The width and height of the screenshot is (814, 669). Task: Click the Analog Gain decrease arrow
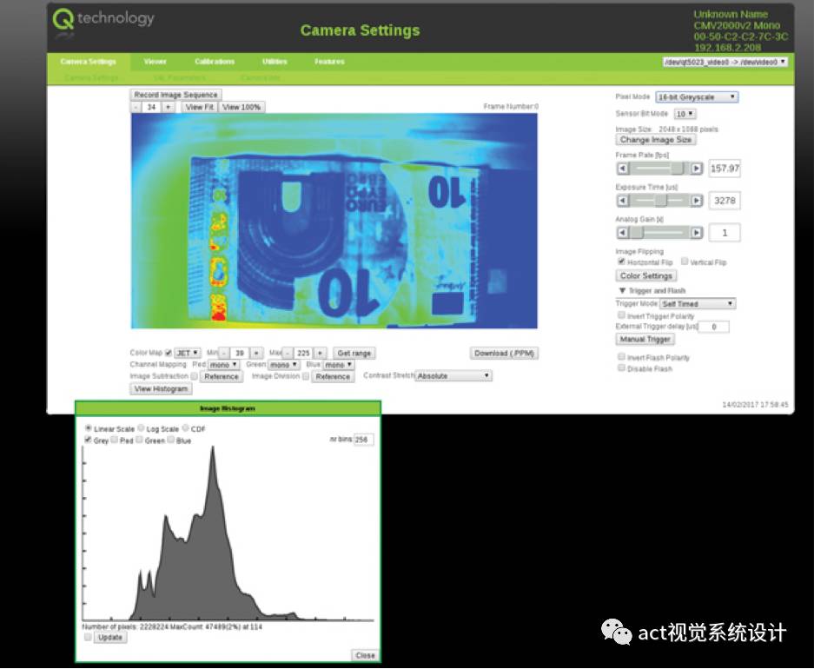(x=623, y=233)
